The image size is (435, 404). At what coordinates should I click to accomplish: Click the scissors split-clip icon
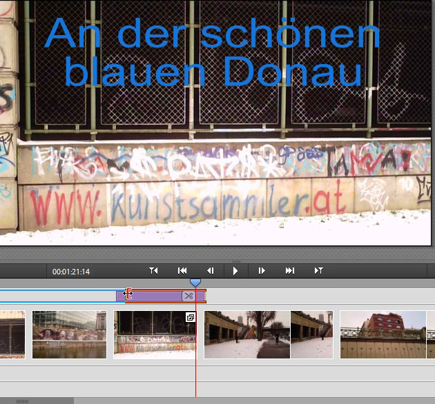click(188, 296)
